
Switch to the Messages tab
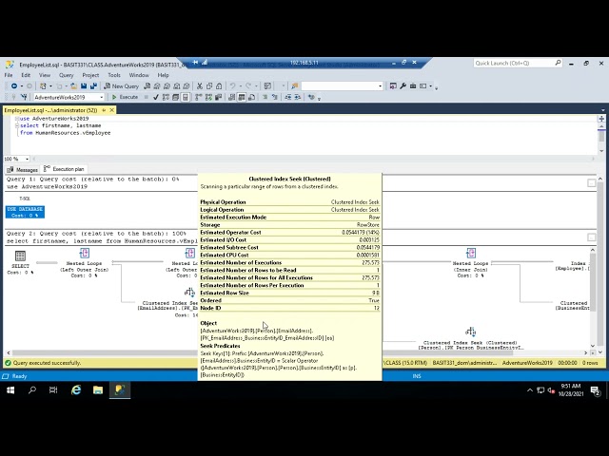point(23,169)
